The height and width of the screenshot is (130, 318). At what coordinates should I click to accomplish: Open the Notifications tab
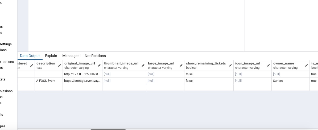[95, 56]
